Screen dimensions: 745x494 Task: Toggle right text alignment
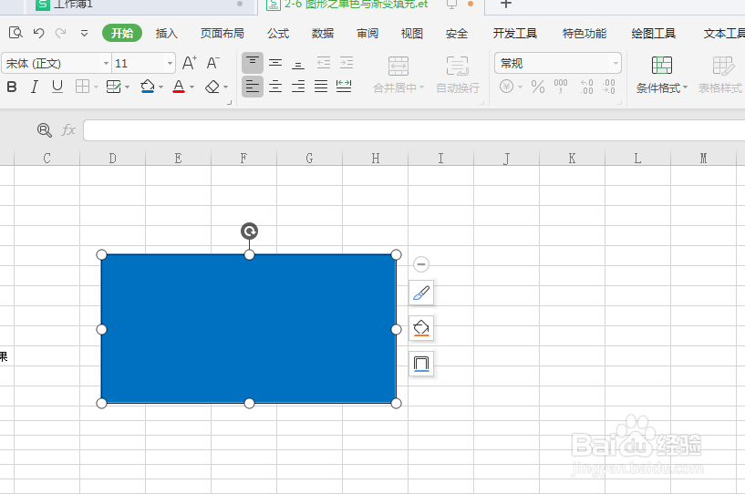point(298,87)
